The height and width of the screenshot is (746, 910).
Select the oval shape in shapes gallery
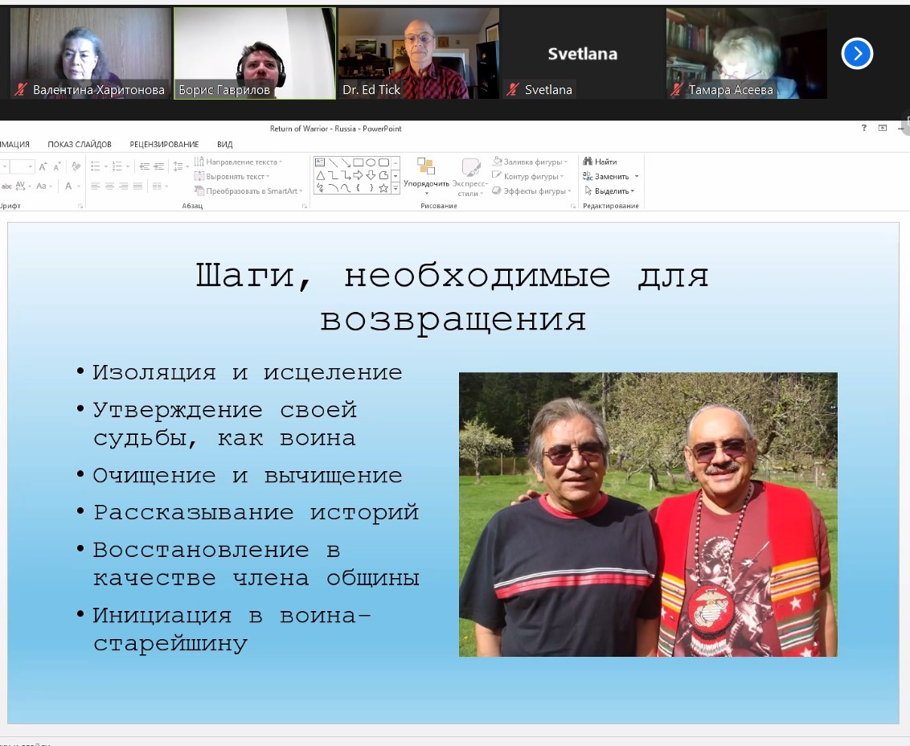371,162
